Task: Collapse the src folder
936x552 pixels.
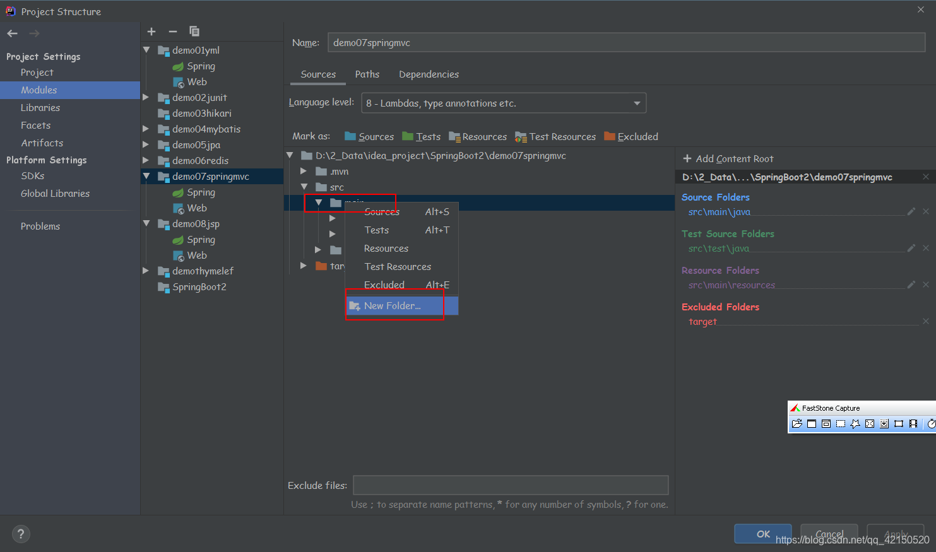Action: pos(304,187)
